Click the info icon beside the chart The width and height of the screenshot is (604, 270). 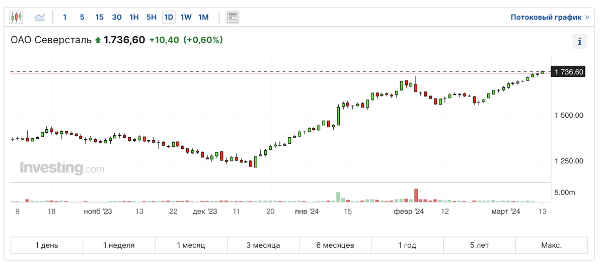(580, 42)
